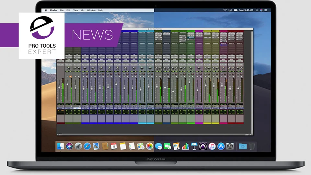
Task: Click the Mix window horizontal scrollbar
Action: 153,134
